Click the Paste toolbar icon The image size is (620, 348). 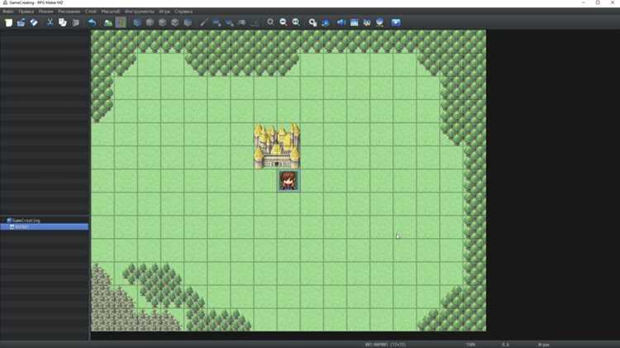click(x=75, y=22)
